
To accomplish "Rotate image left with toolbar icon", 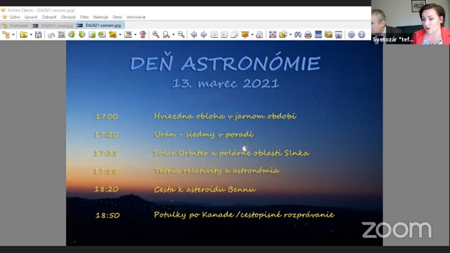I will (71, 35).
